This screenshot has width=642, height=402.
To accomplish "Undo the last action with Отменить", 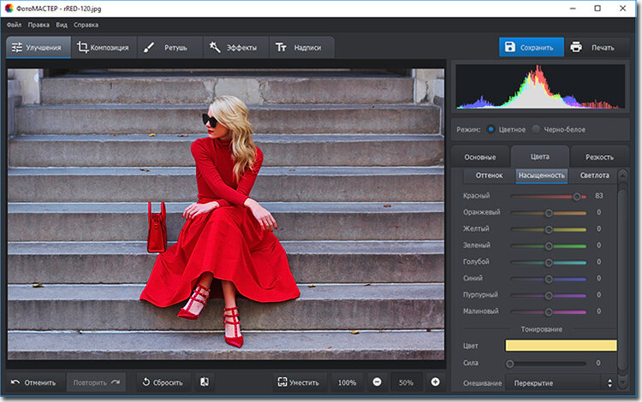I will coord(34,382).
